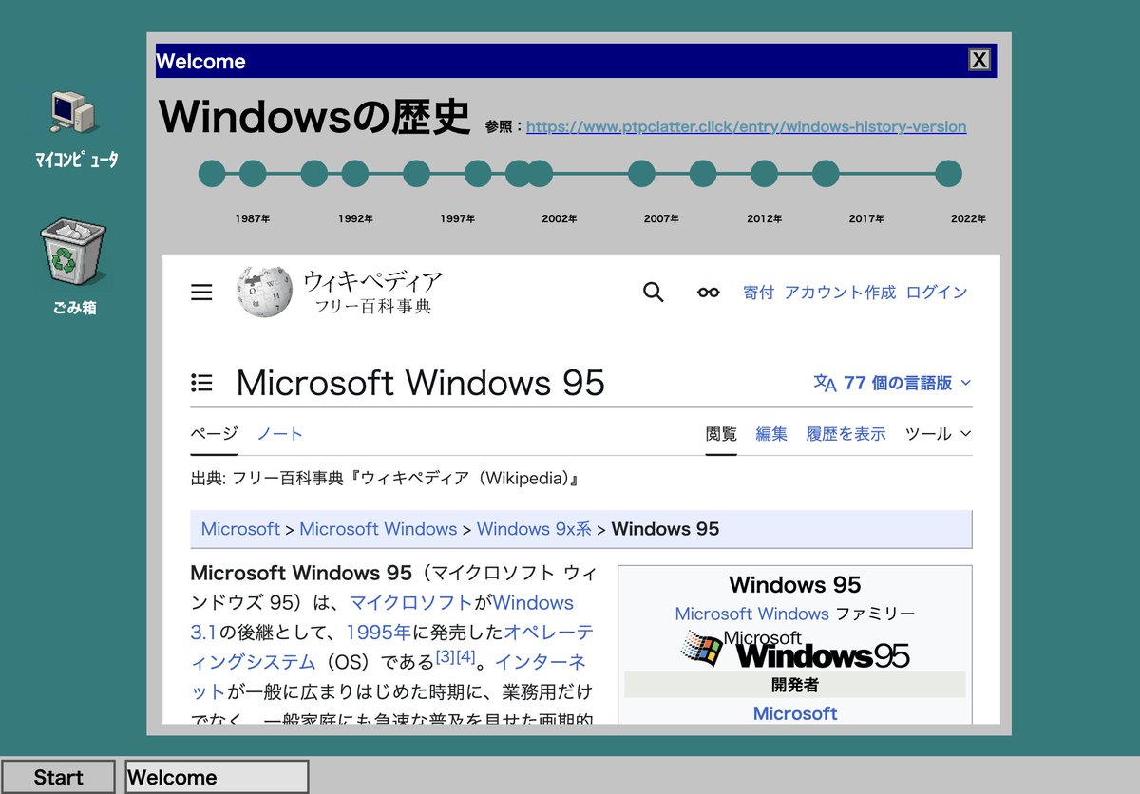Viewport: 1140px width, 794px height.
Task: Open the 履歴を表示 history tab
Action: [x=845, y=434]
